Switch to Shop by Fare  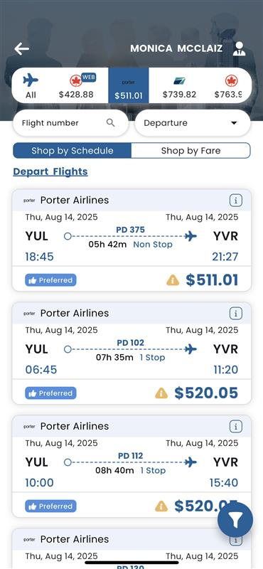pos(190,151)
